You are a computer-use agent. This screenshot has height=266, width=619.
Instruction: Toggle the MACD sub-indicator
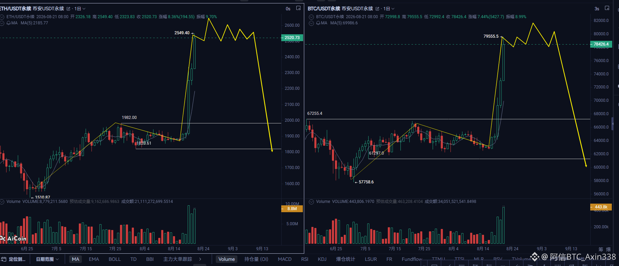[285, 259]
